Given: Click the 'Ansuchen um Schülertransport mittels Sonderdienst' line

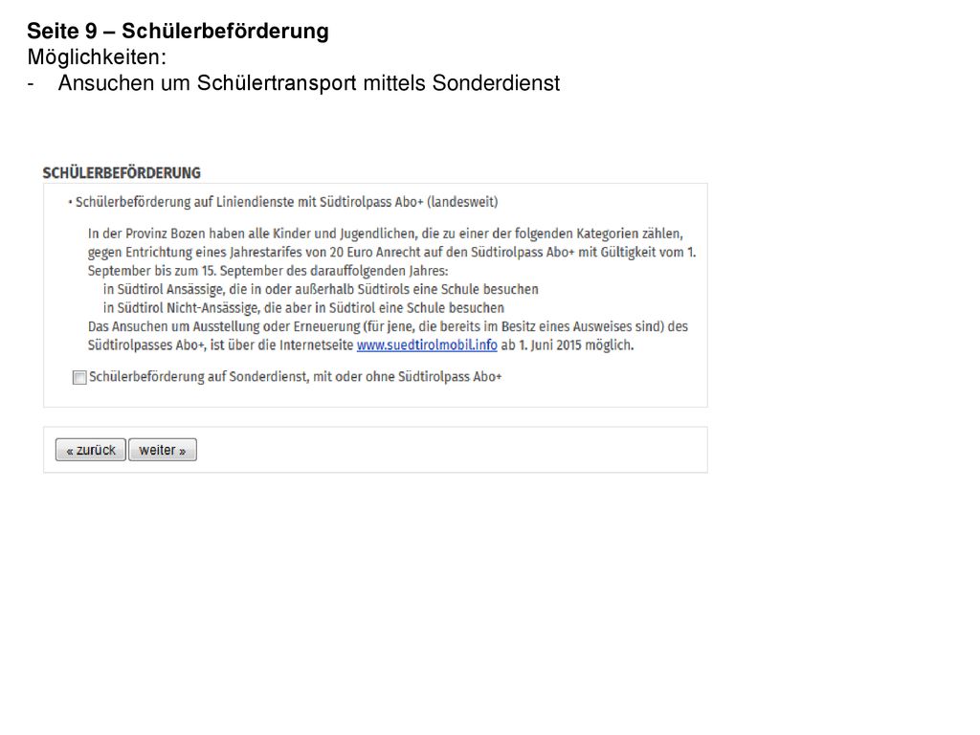Looking at the screenshot, I should click(x=309, y=83).
